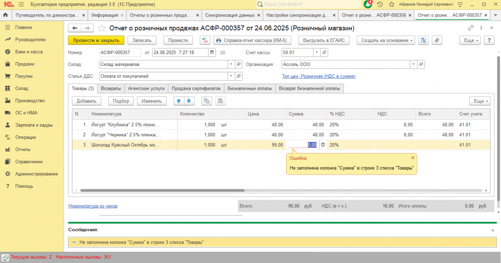The image size is (501, 263).
Task: Click Выгрузить в ЕГАИС button
Action: (324, 40)
